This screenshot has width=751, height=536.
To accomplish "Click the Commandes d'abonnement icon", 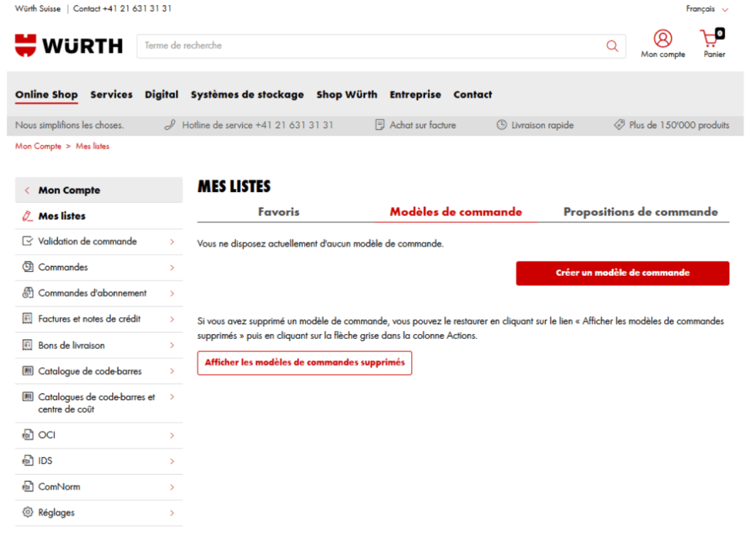I will coord(27,293).
